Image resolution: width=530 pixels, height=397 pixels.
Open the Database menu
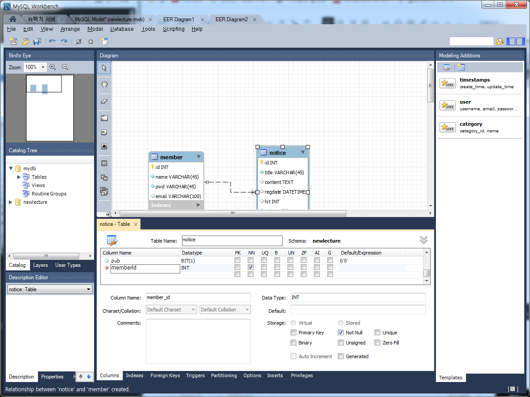point(122,29)
